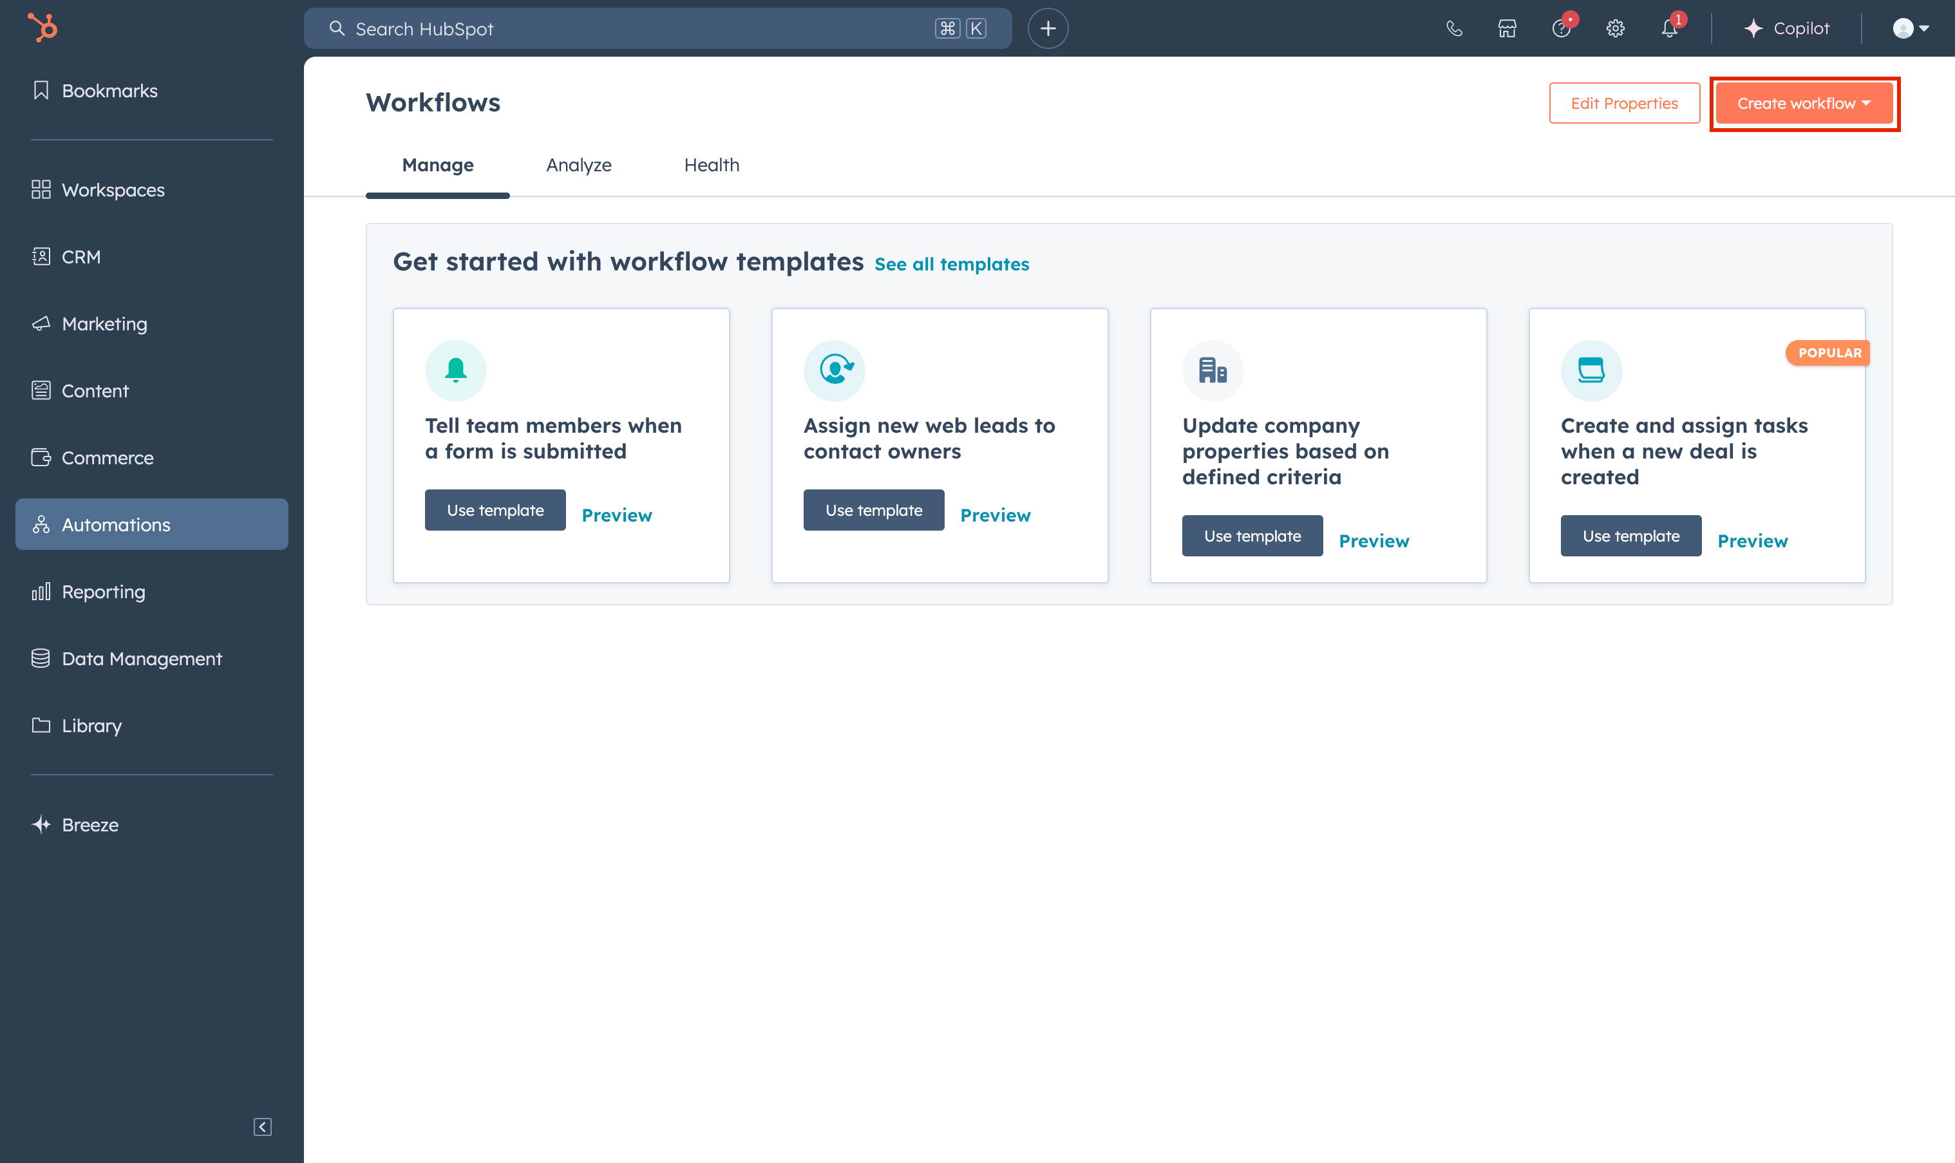Use the form submitted notification template

tap(495, 510)
